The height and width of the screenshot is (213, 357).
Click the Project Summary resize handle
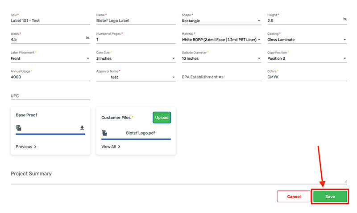coord(345,181)
